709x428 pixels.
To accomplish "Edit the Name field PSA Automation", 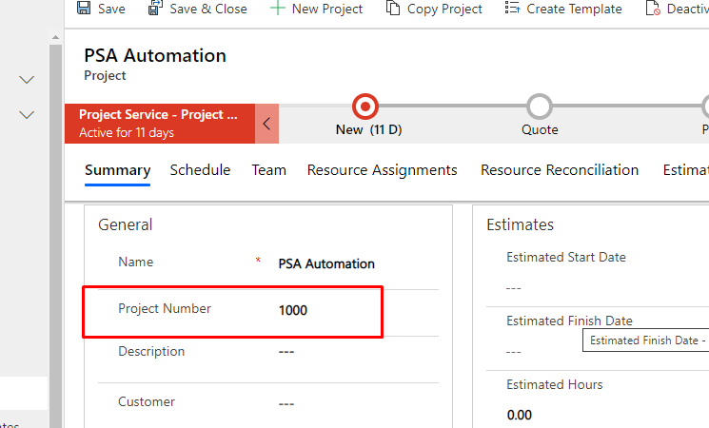I will [326, 264].
